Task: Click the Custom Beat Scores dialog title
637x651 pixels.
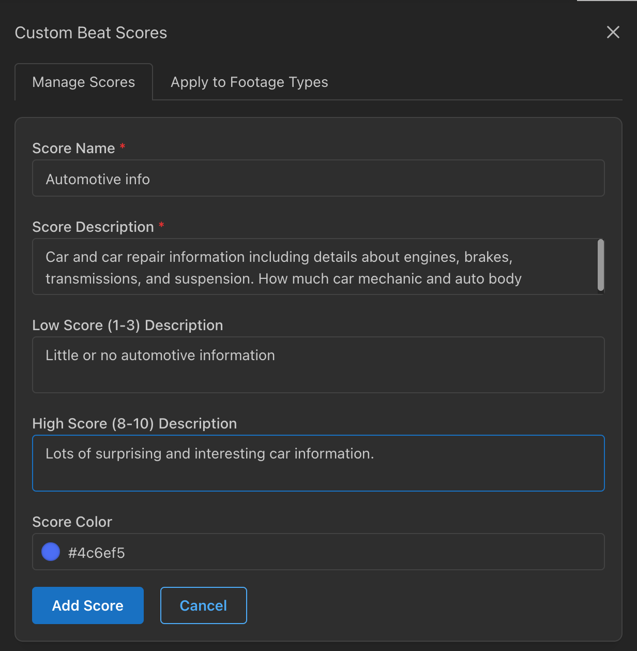Action: click(91, 33)
